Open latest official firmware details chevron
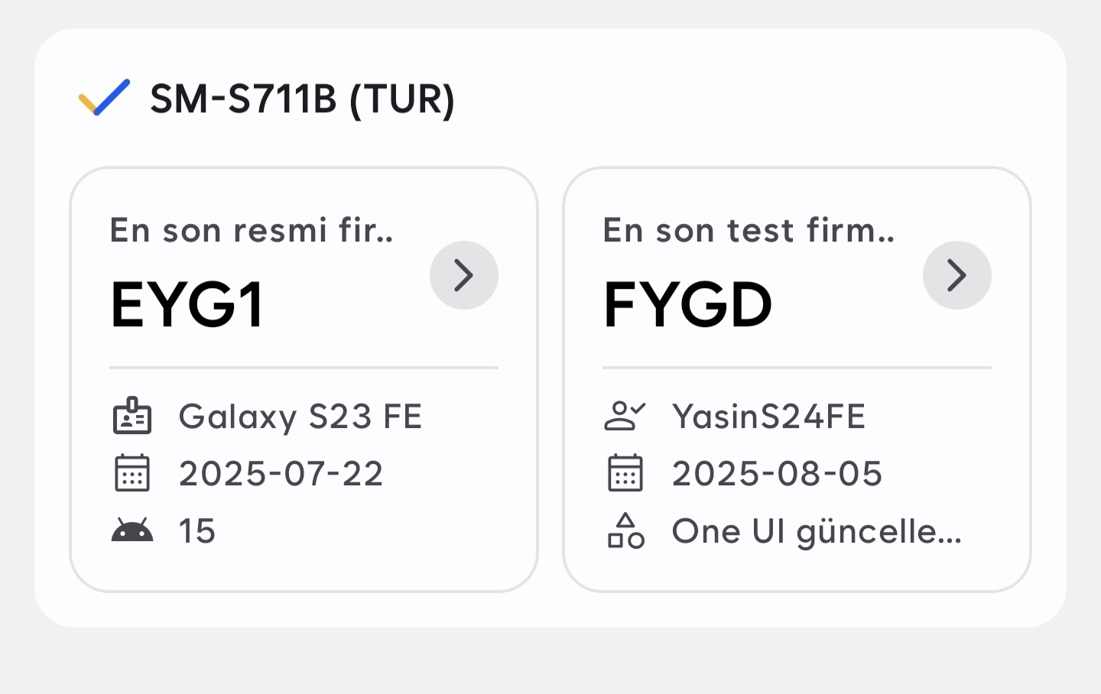The image size is (1101, 694). (463, 275)
